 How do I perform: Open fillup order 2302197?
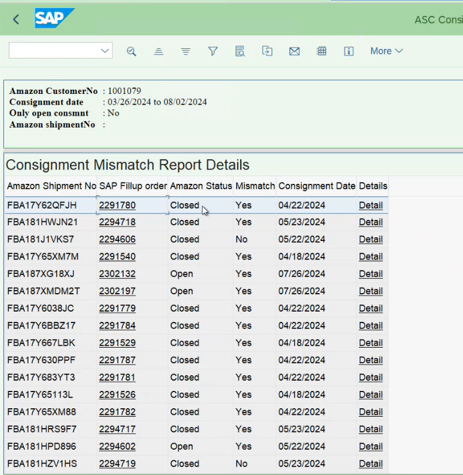click(x=117, y=291)
